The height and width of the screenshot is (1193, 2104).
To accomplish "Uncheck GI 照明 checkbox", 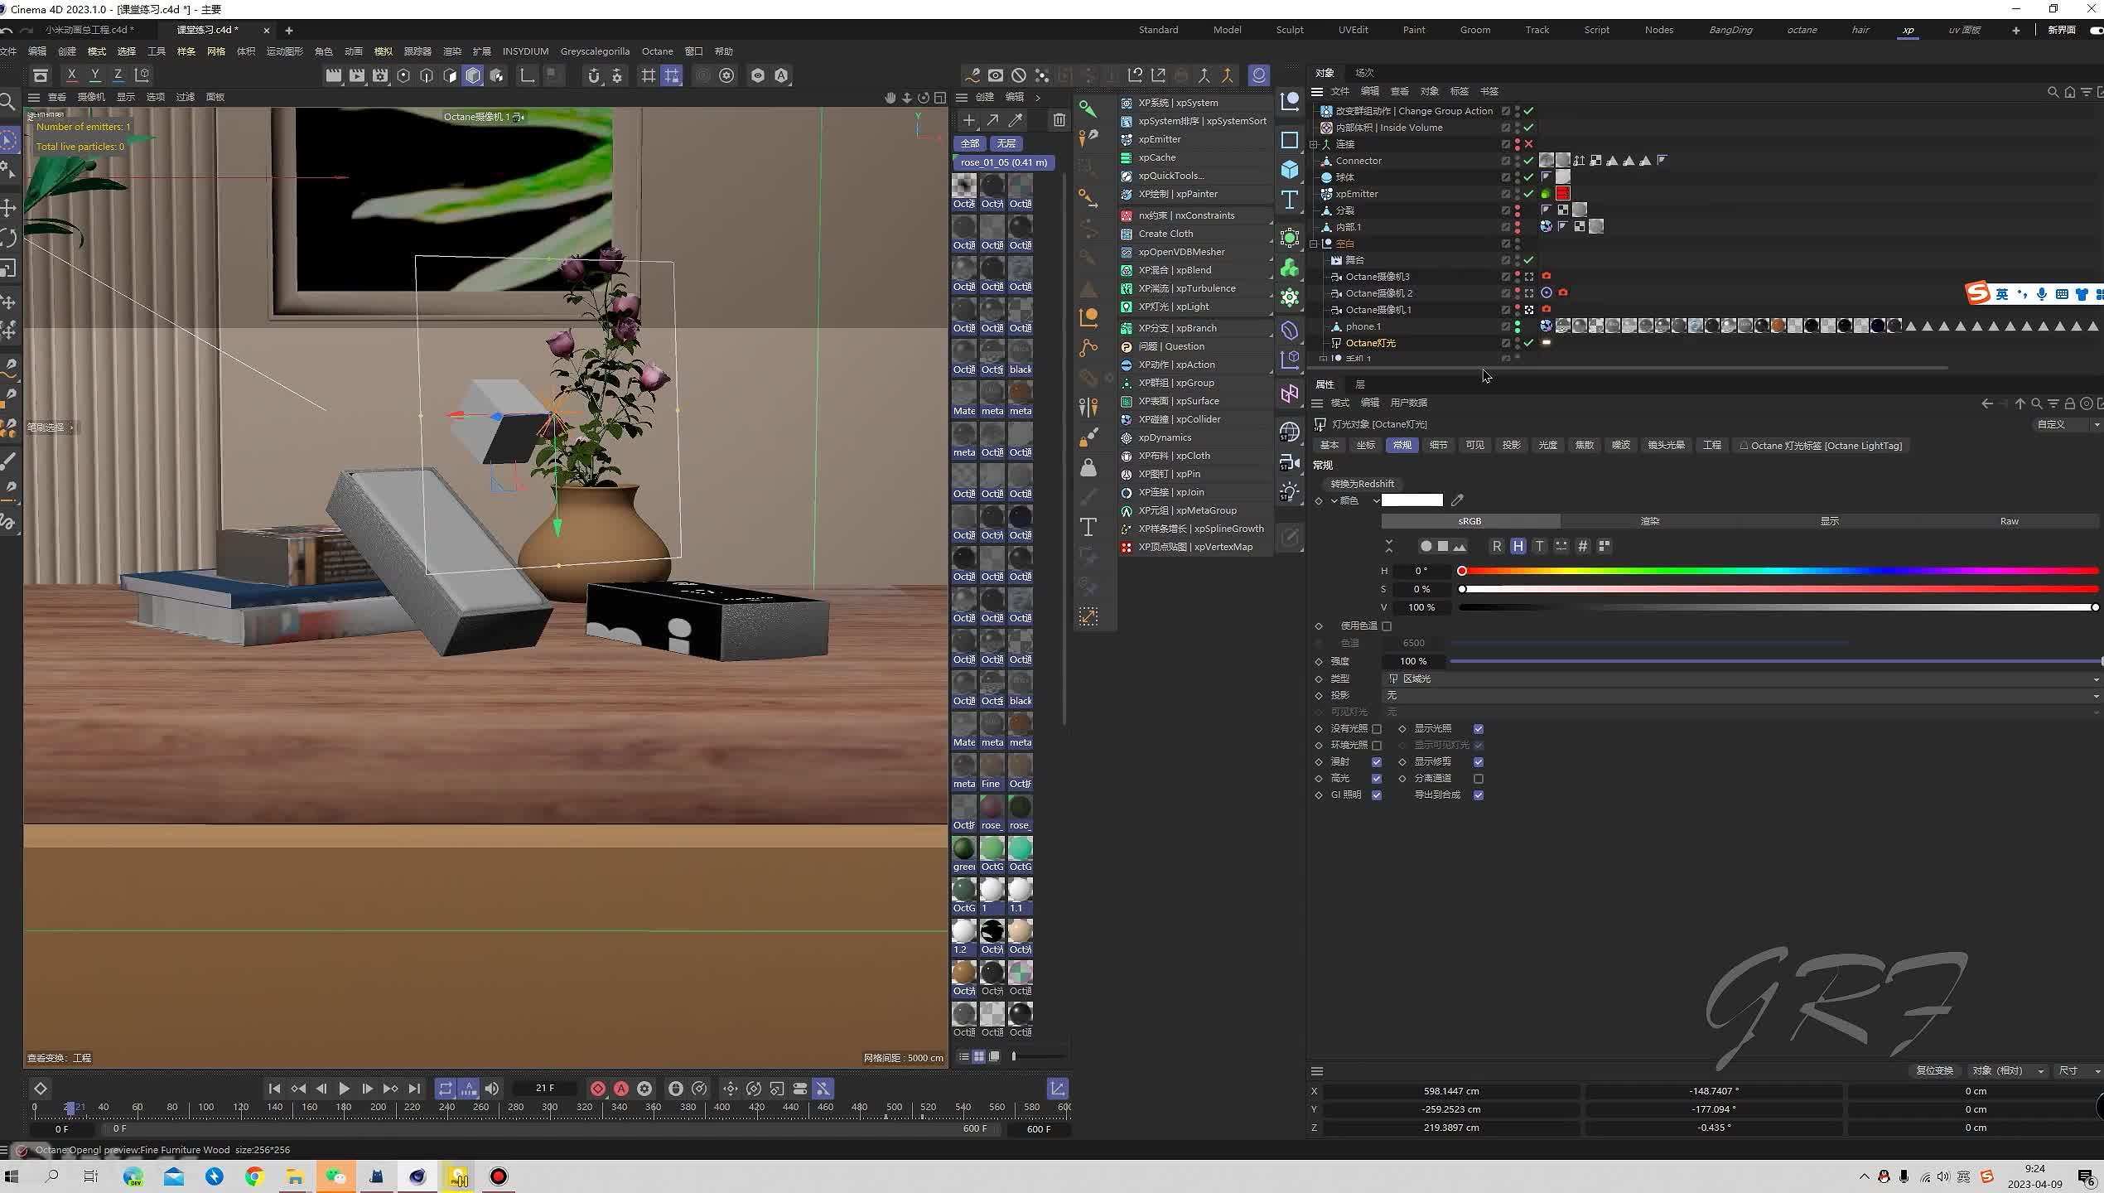I will tap(1377, 795).
